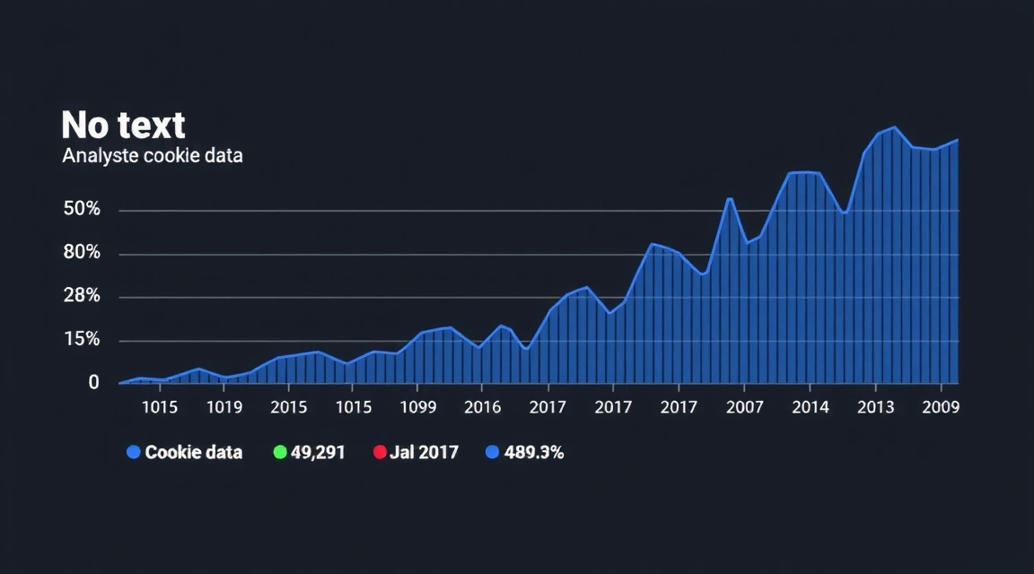The image size is (1034, 574).
Task: Select the 15% y-axis label
Action: pos(84,339)
